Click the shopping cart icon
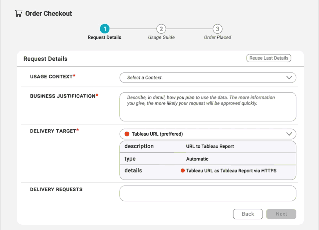 18,13
